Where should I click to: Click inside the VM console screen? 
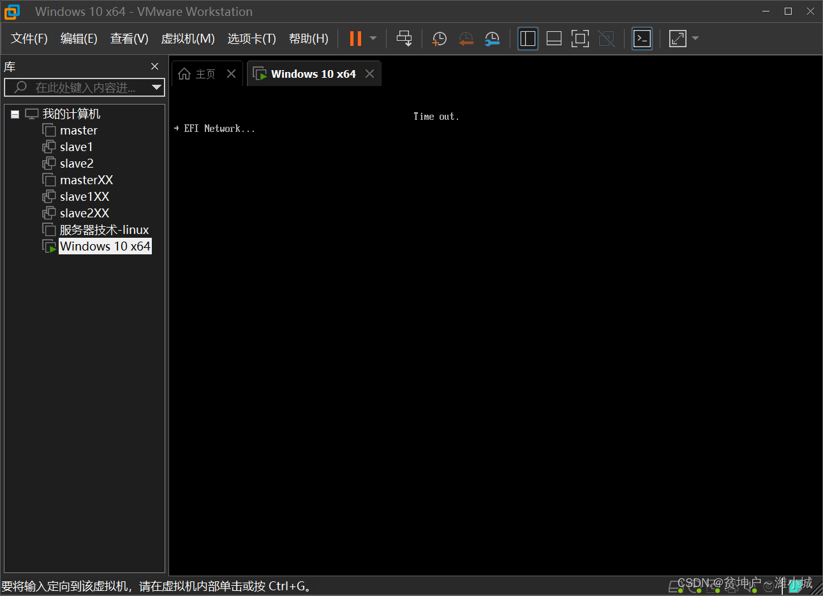pos(495,331)
